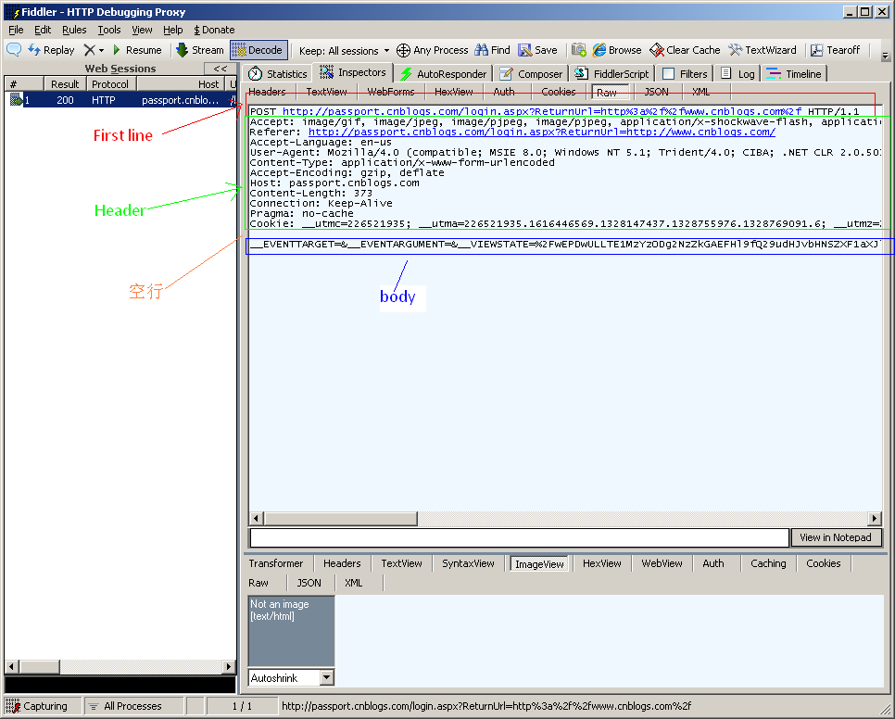
Task: Open the Referer URL link
Action: click(x=542, y=132)
